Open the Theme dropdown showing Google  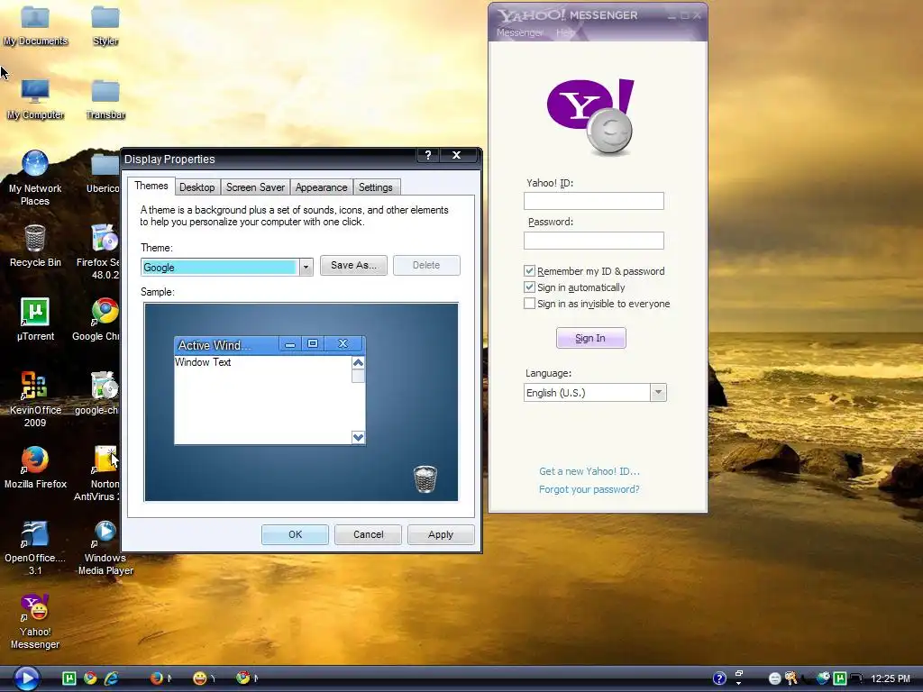306,267
